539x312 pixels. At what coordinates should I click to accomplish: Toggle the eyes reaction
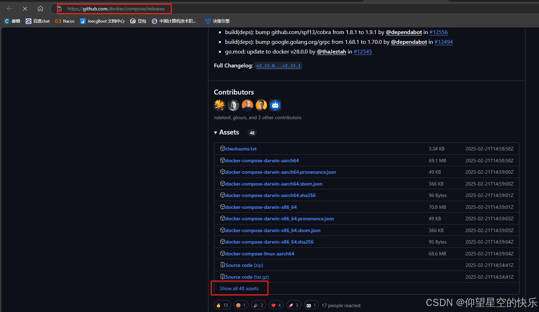coord(311,305)
